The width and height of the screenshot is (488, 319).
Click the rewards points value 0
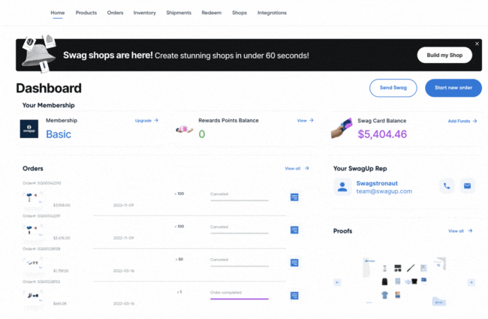(202, 134)
